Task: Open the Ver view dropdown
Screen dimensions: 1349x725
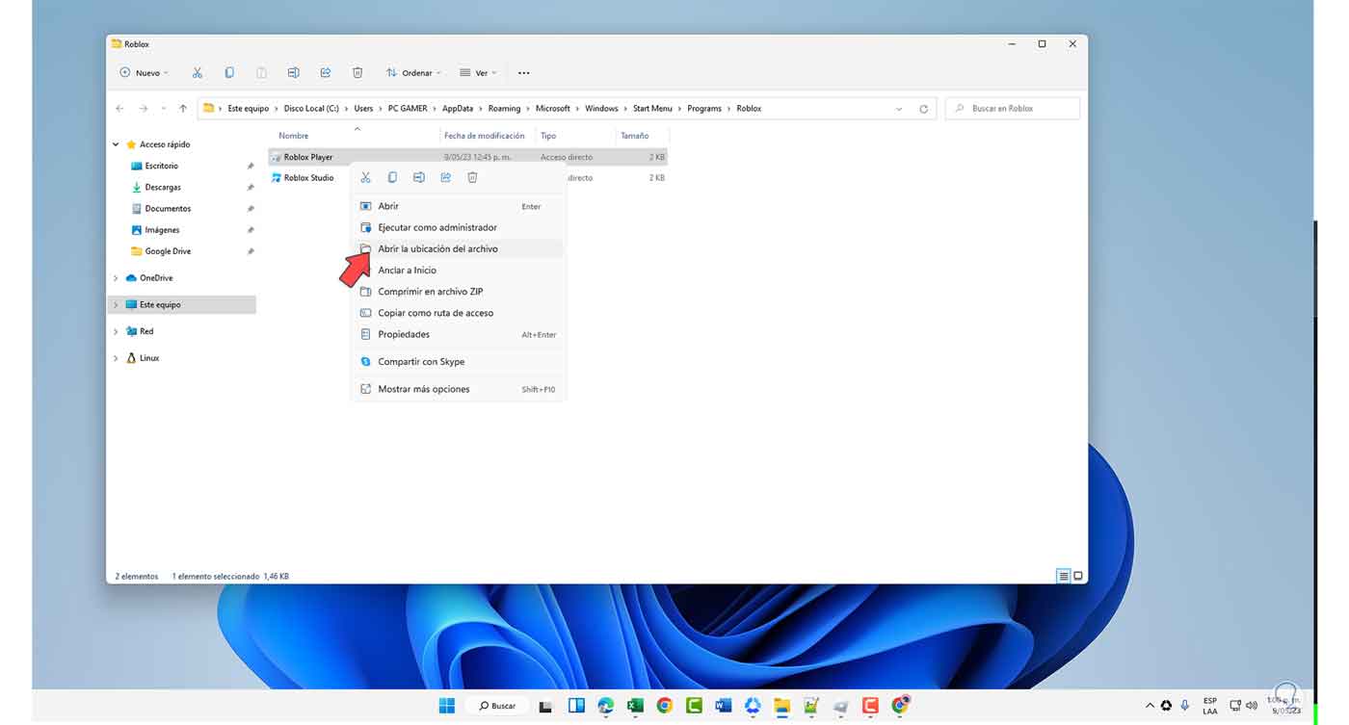Action: 478,73
